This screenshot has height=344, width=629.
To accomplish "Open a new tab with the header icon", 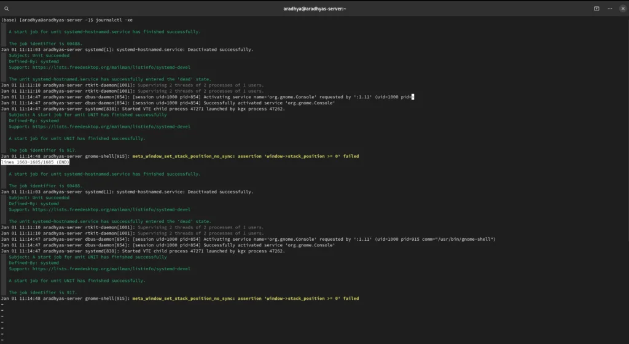I will click(x=596, y=9).
